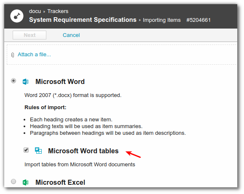This screenshot has height=194, width=244.
Task: Go to the Trackers breadcrumb
Action: point(58,11)
